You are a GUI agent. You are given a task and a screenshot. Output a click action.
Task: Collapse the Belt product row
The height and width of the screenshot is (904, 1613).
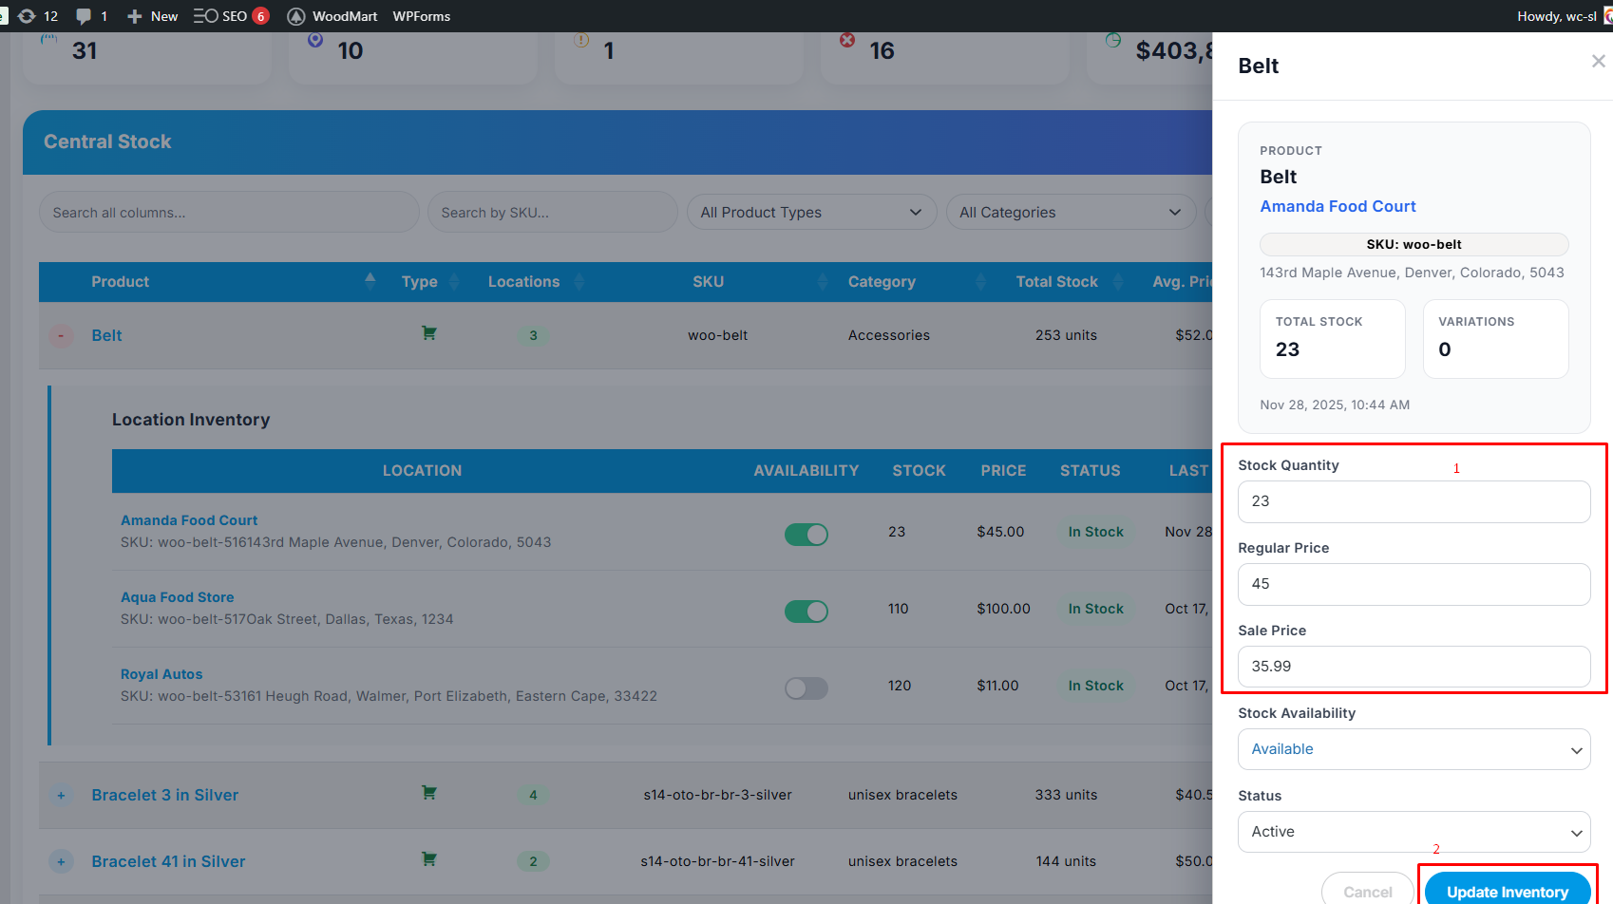point(61,335)
